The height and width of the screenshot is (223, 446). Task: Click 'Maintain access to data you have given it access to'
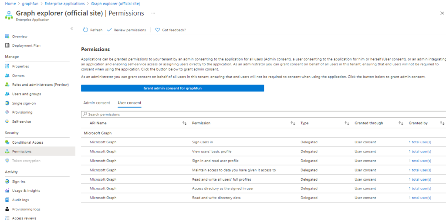point(234,170)
